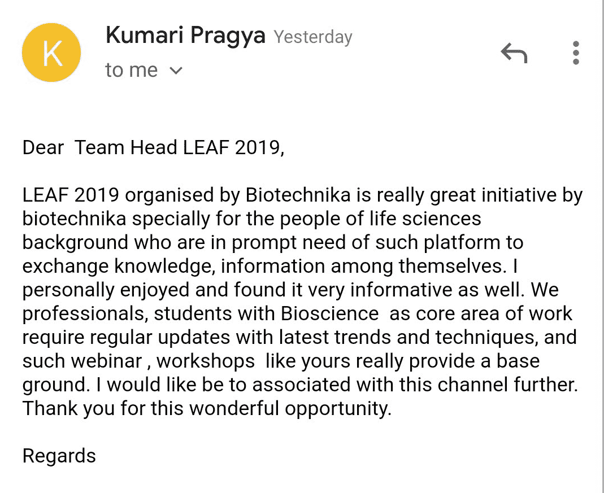The image size is (604, 493).
Task: Open the three-dot more options menu
Action: coord(576,53)
